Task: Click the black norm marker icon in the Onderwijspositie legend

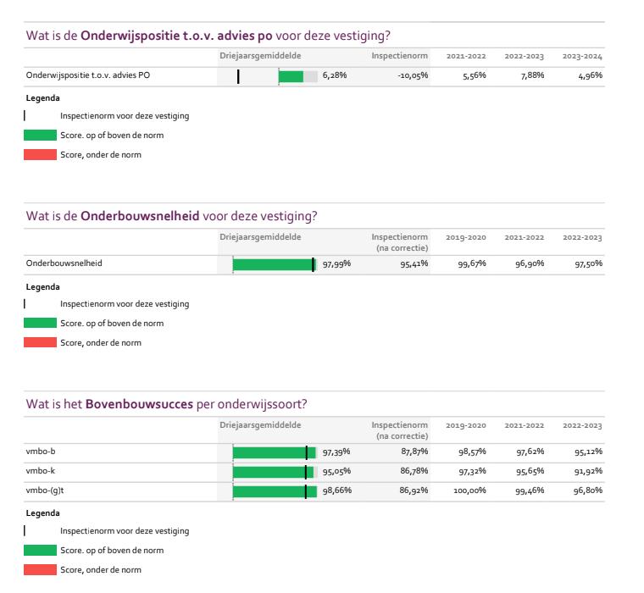Action: [x=25, y=116]
